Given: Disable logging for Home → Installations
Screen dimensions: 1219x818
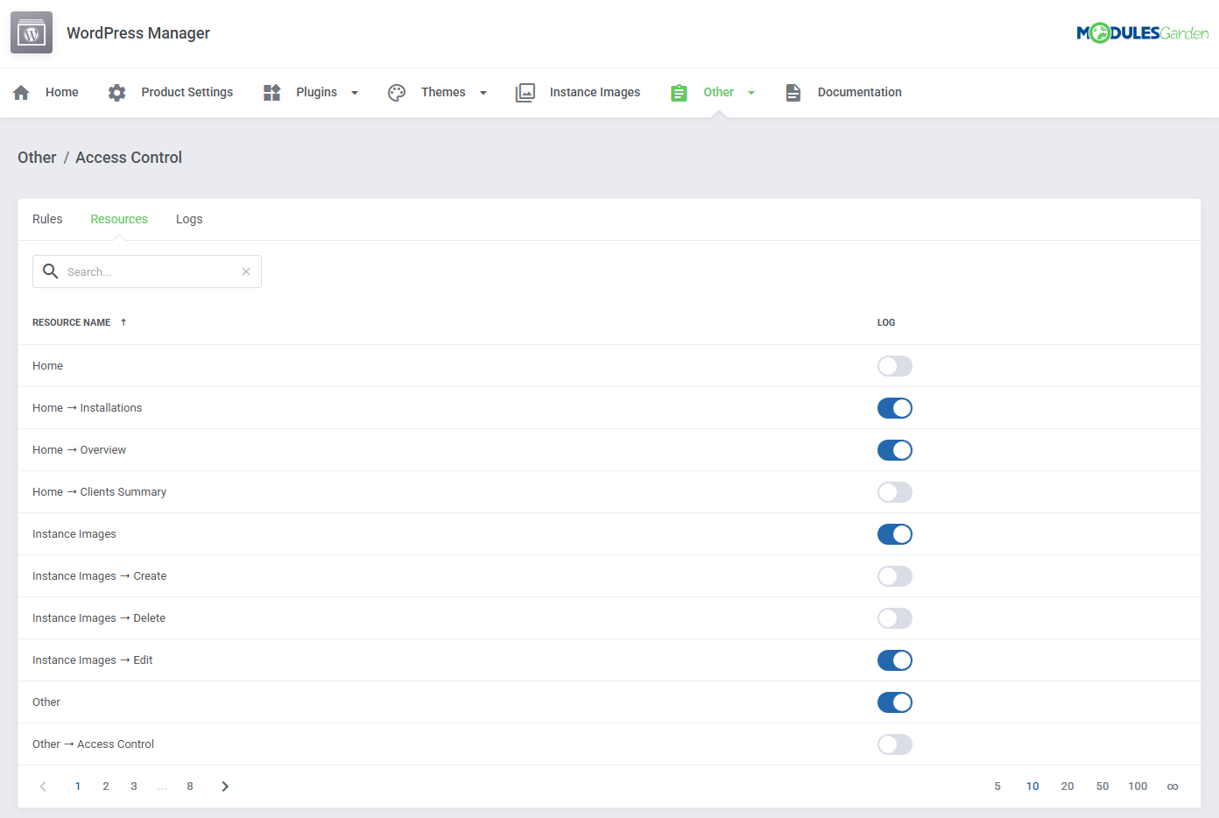Looking at the screenshot, I should tap(894, 408).
